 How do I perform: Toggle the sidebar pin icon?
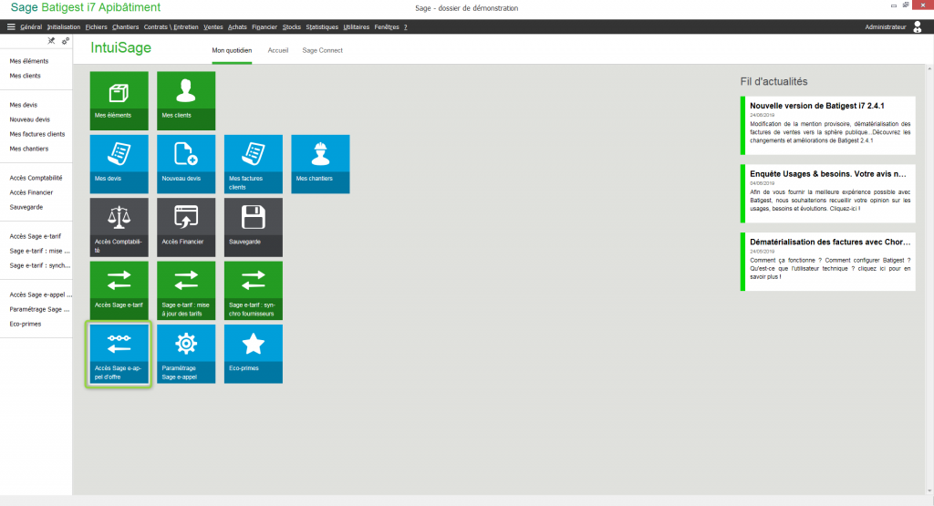(x=52, y=41)
